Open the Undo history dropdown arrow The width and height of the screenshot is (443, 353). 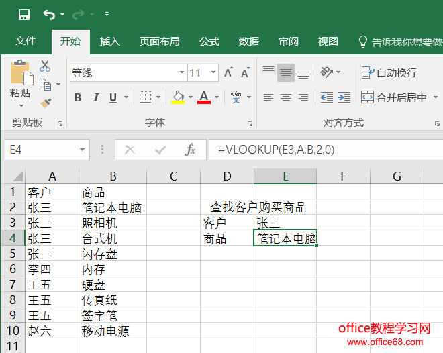[x=62, y=14]
